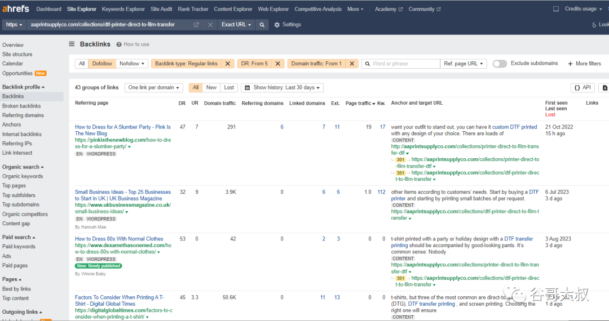Remove Domain traffic: From 1 filter
Image resolution: width=609 pixels, height=321 pixels.
click(352, 64)
